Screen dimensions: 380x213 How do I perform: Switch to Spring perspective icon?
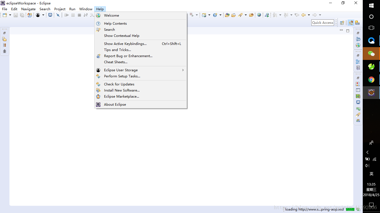(x=351, y=23)
